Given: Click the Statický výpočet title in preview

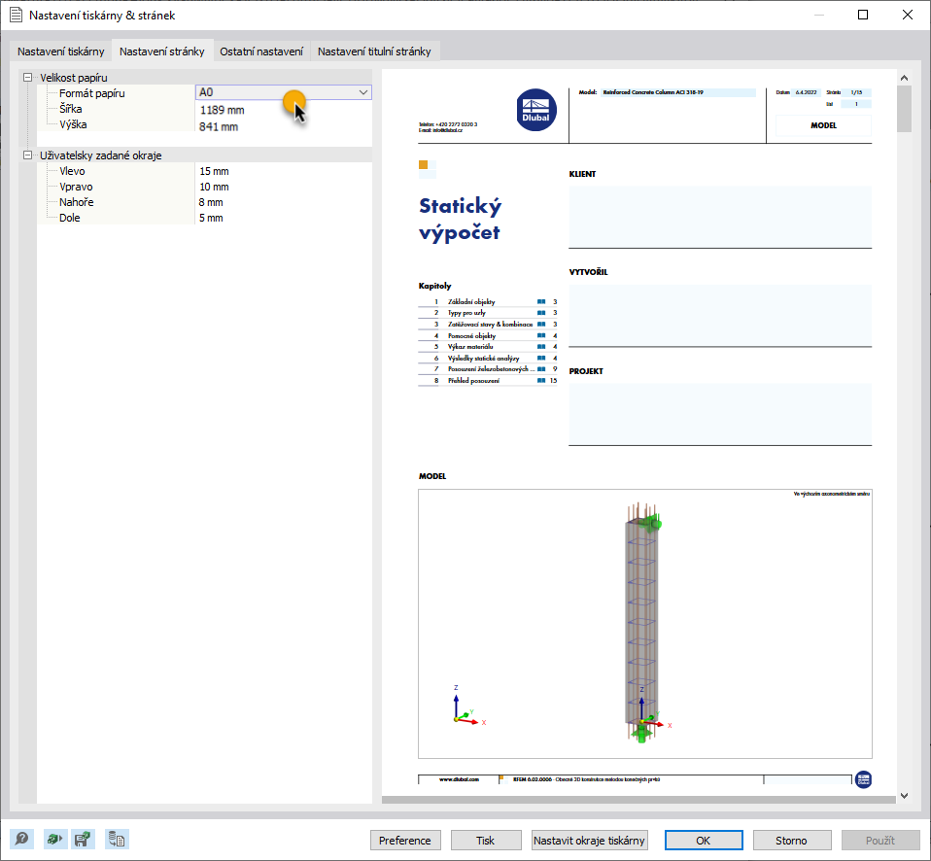Looking at the screenshot, I should tap(461, 219).
